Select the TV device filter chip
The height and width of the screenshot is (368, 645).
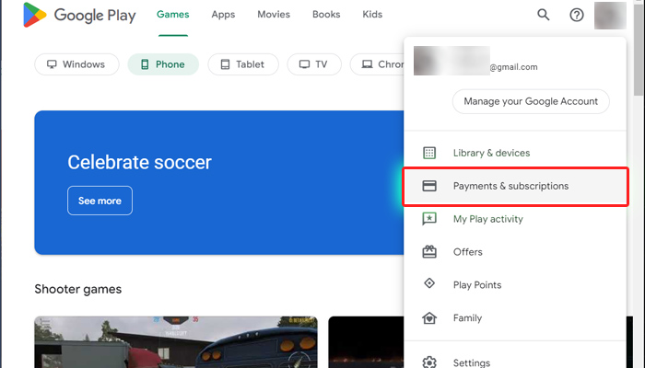(314, 64)
